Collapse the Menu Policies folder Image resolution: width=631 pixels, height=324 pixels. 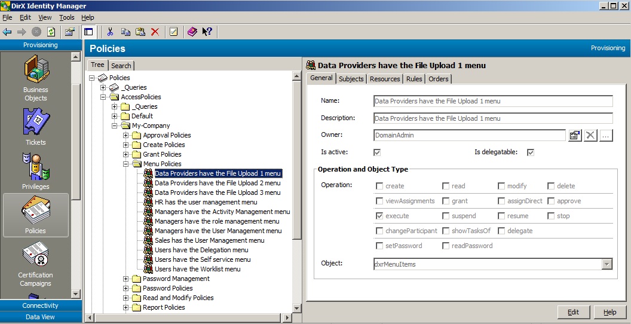(126, 164)
